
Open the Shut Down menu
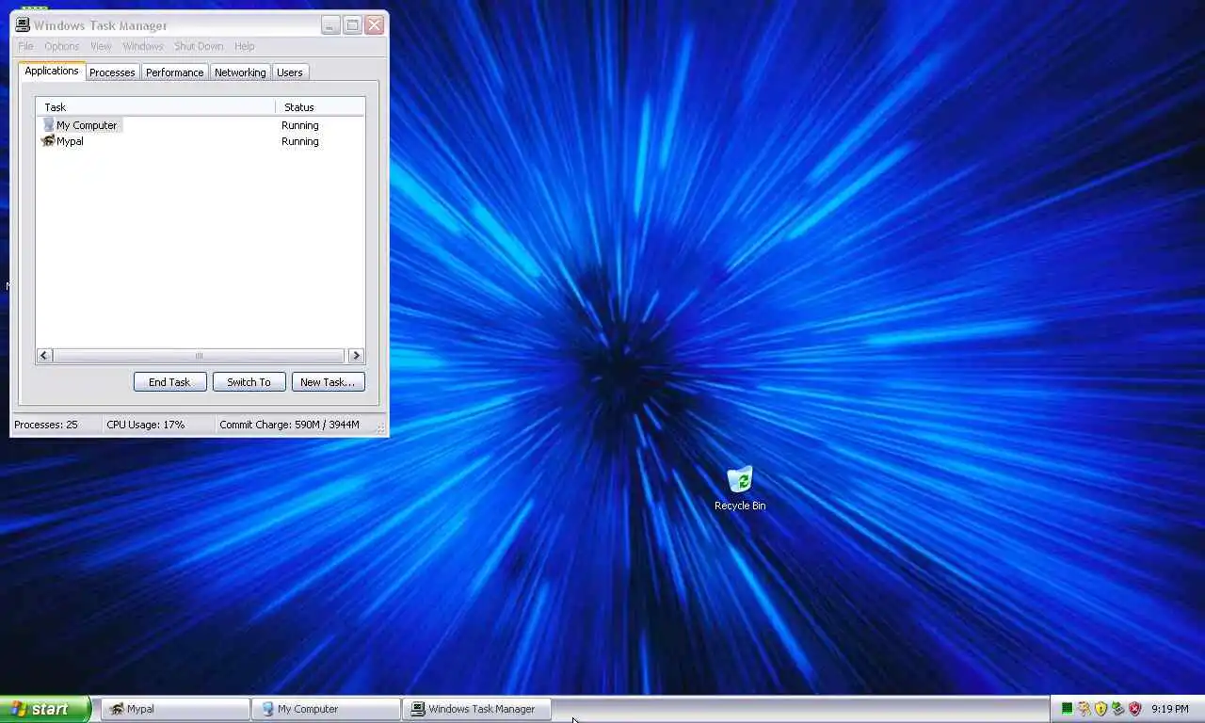199,46
